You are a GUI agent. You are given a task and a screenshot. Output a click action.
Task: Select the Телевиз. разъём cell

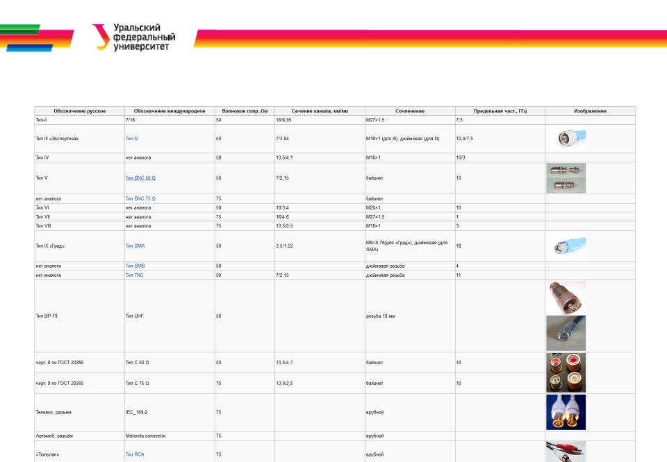[x=79, y=412]
